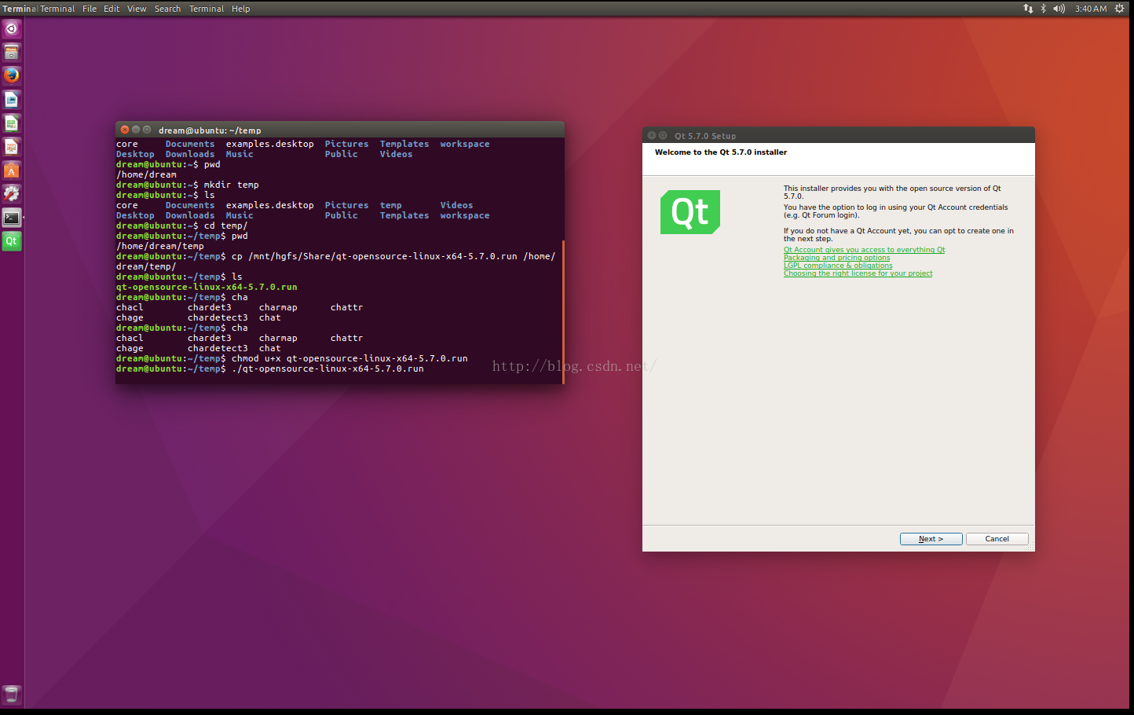Open LibreOffice Writer from the dock

pos(12,100)
